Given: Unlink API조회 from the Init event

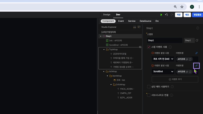Looking at the screenshot, I should [187, 59].
